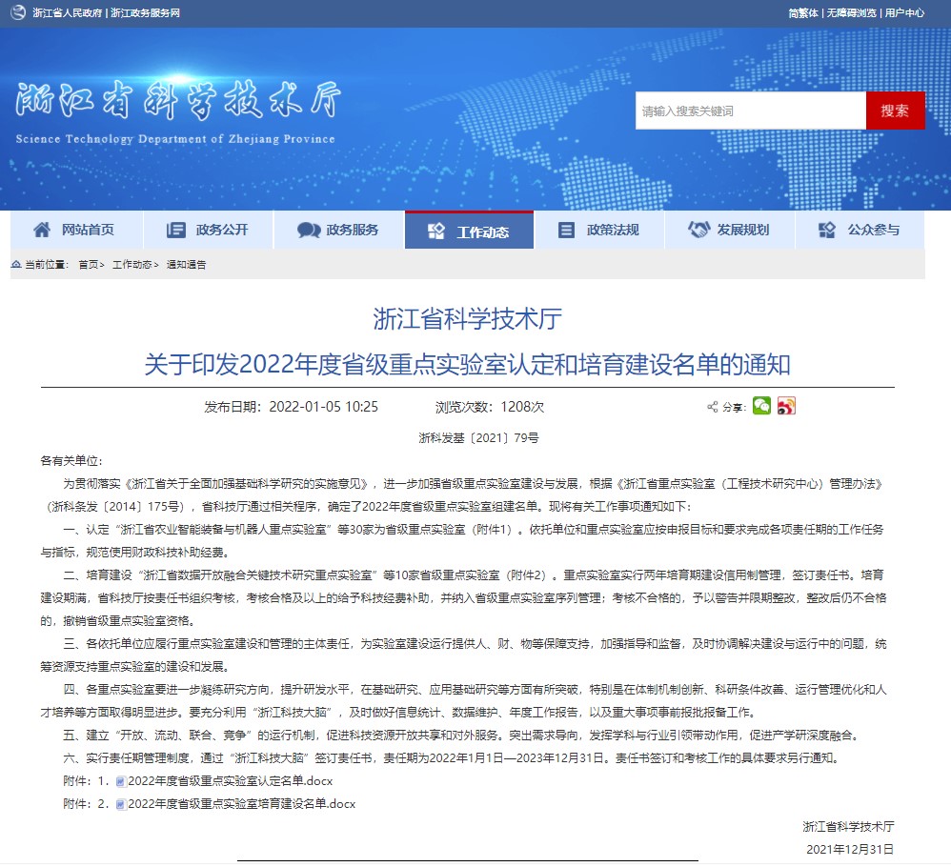Click the salutation 各有关单位:

(71, 461)
